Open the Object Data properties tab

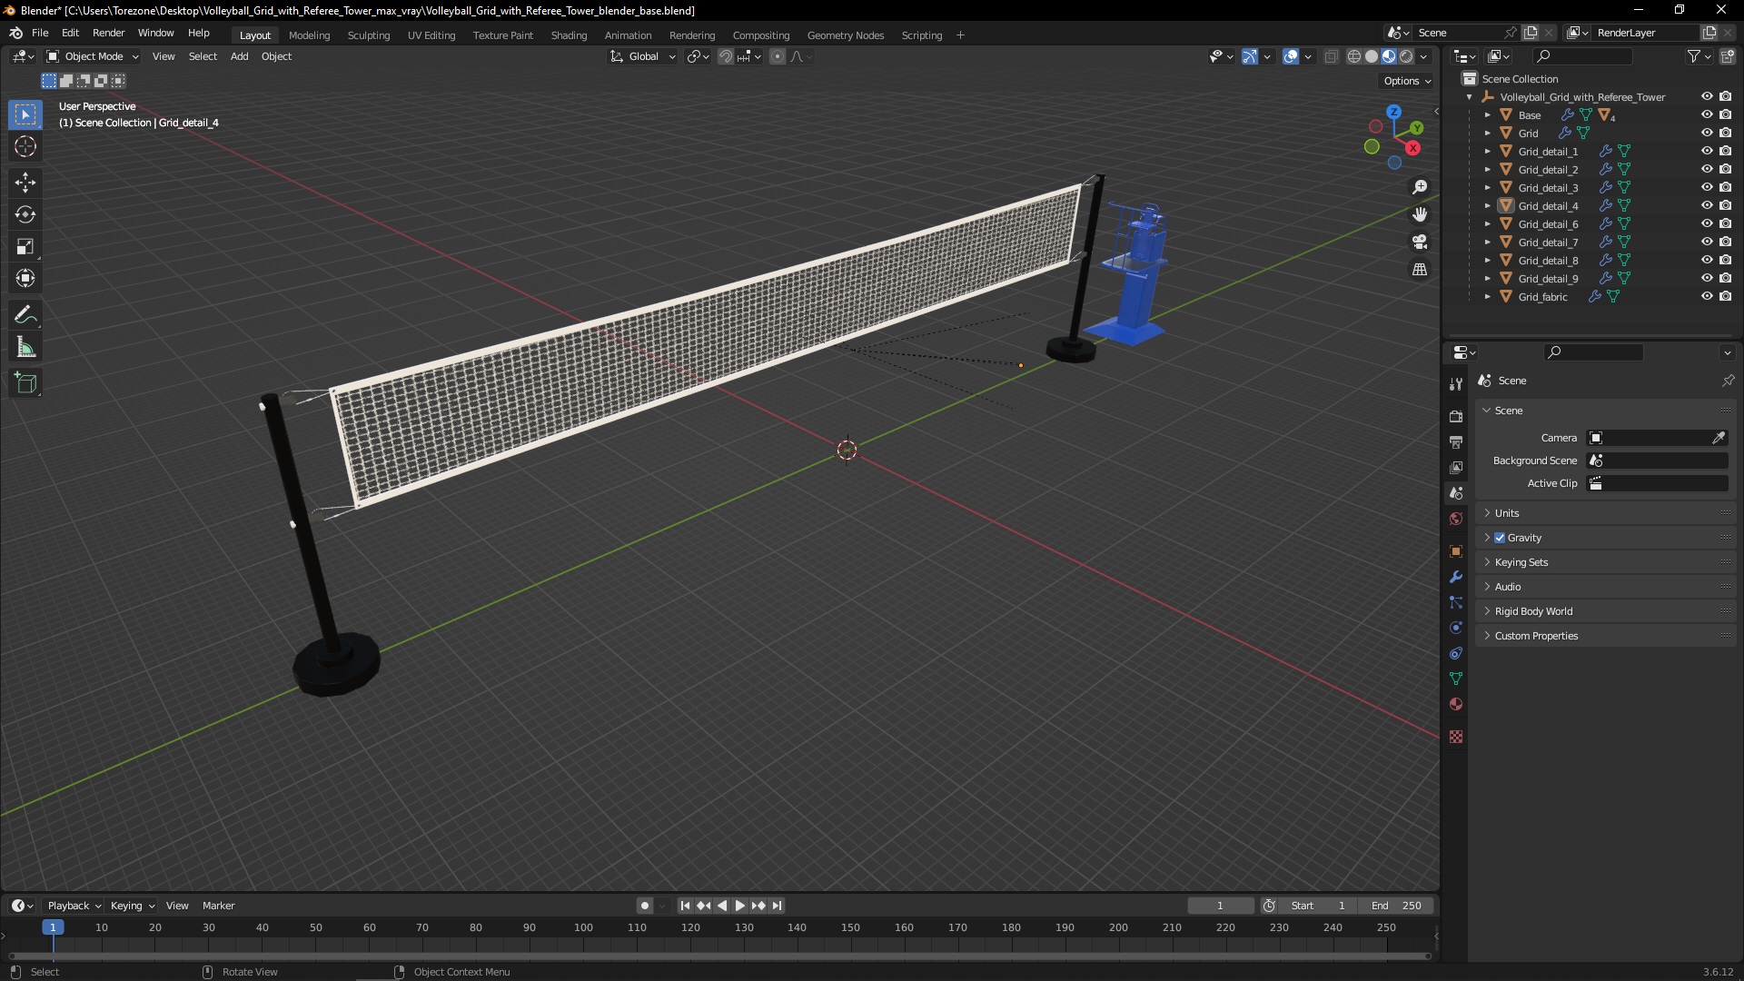pos(1456,679)
